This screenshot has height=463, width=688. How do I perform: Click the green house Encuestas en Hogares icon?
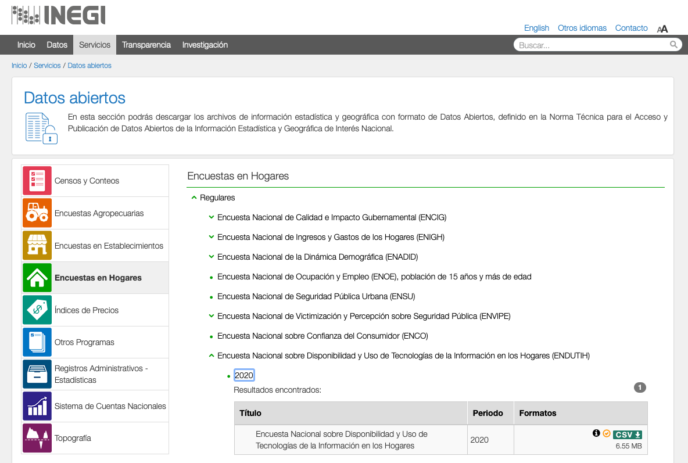[37, 278]
